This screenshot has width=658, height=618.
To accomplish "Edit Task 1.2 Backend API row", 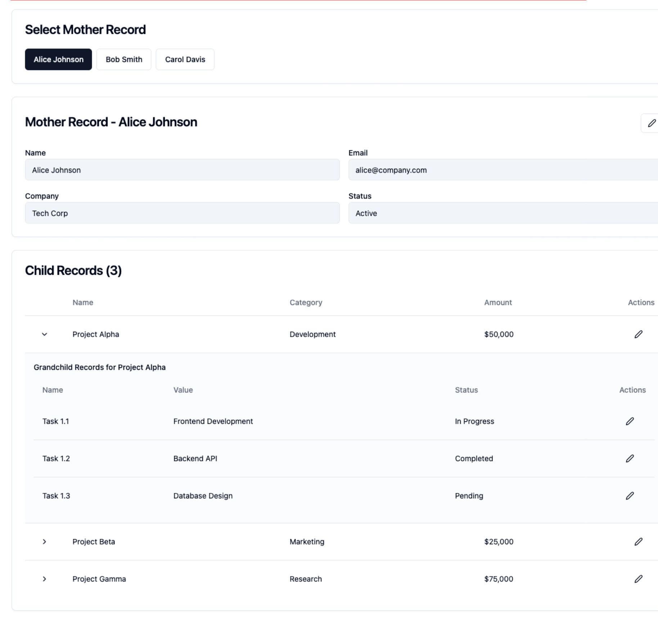I will (630, 458).
